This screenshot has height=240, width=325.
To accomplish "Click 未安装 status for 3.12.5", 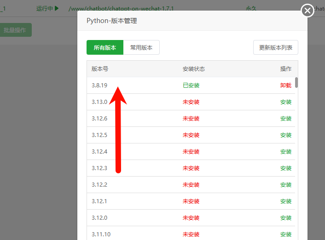I will [x=191, y=135].
